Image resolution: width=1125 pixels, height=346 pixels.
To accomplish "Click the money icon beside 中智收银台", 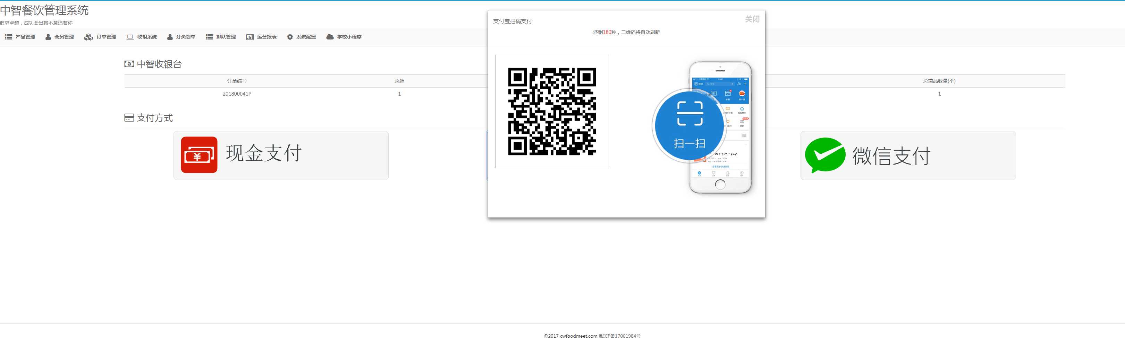I will (x=129, y=64).
